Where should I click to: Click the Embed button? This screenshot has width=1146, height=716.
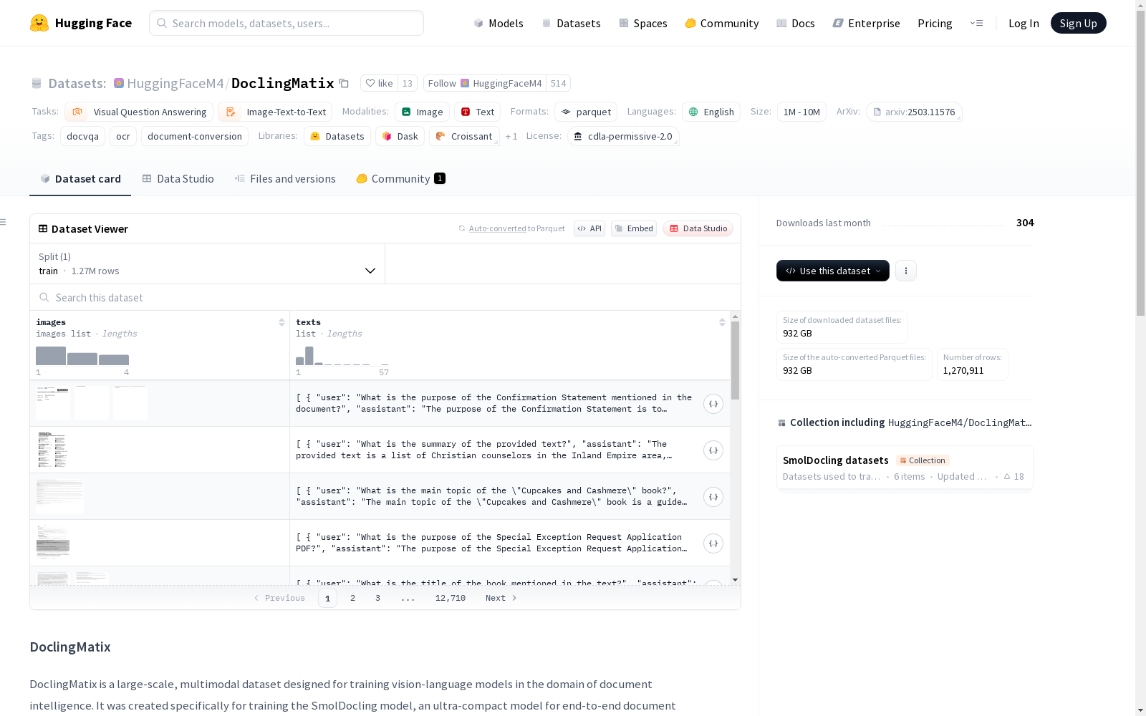(634, 228)
